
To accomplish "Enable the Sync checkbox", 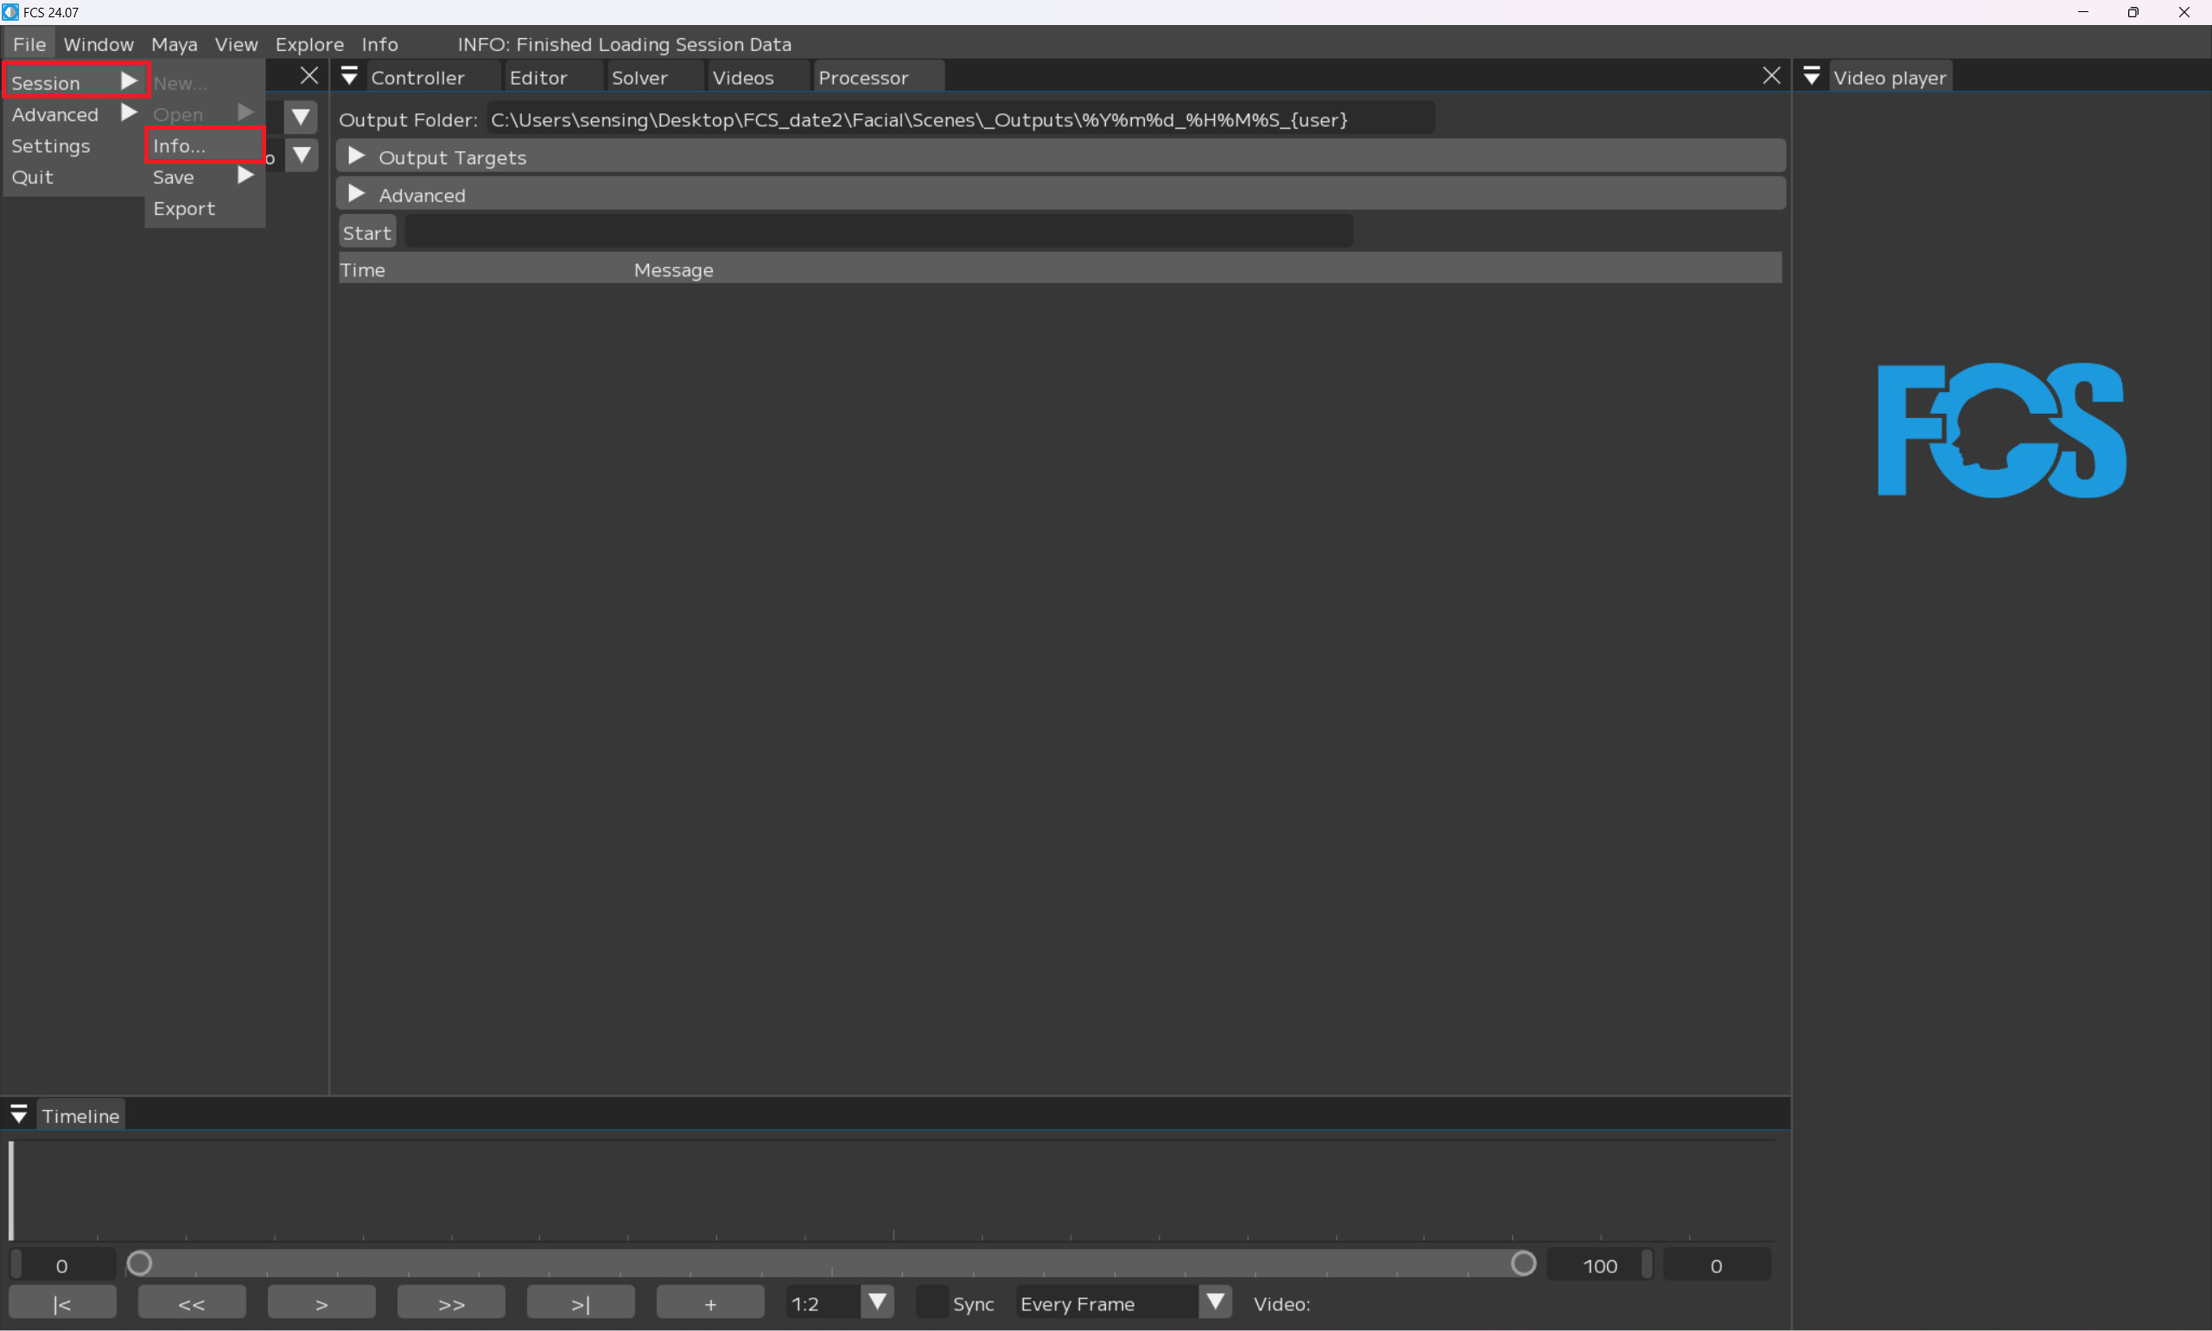I will pyautogui.click(x=931, y=1302).
